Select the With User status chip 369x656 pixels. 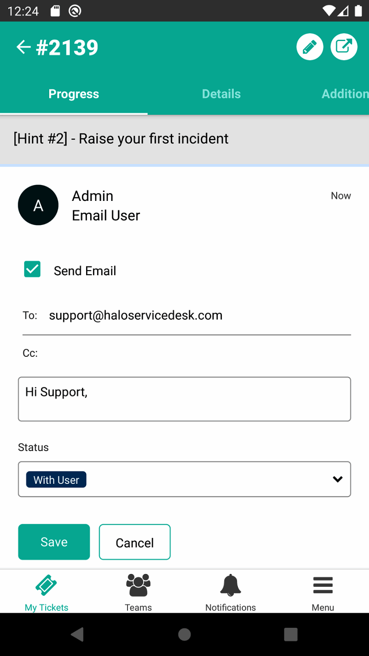pyautogui.click(x=56, y=480)
